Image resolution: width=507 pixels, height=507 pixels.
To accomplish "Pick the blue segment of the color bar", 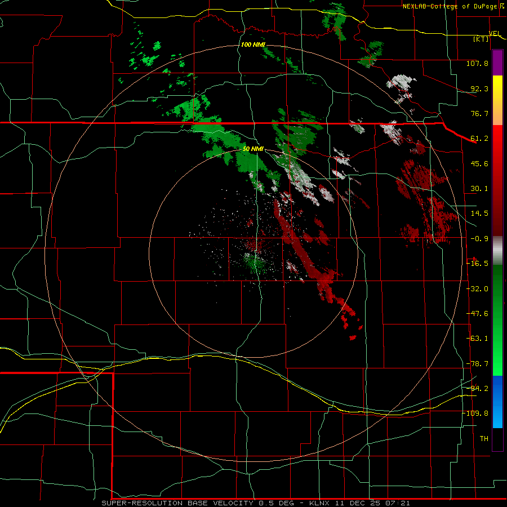I will (497, 402).
